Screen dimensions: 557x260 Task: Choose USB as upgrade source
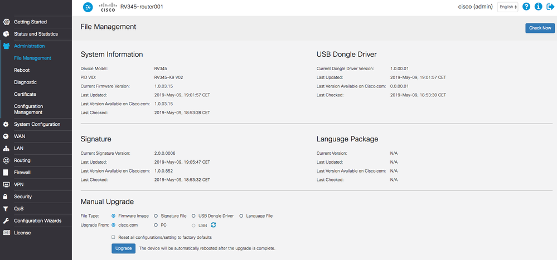(193, 225)
